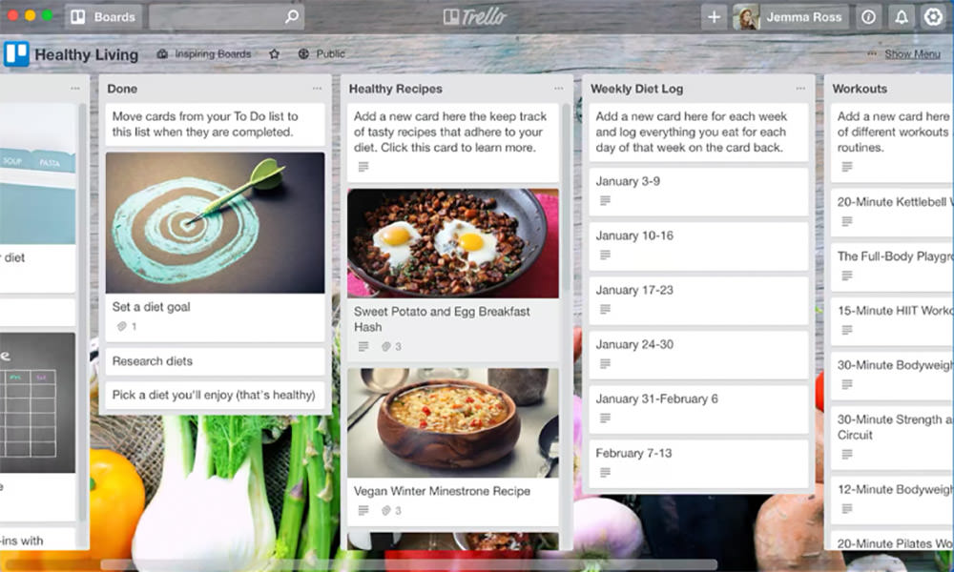The image size is (954, 572).
Task: Open the Boards menu button
Action: click(103, 17)
